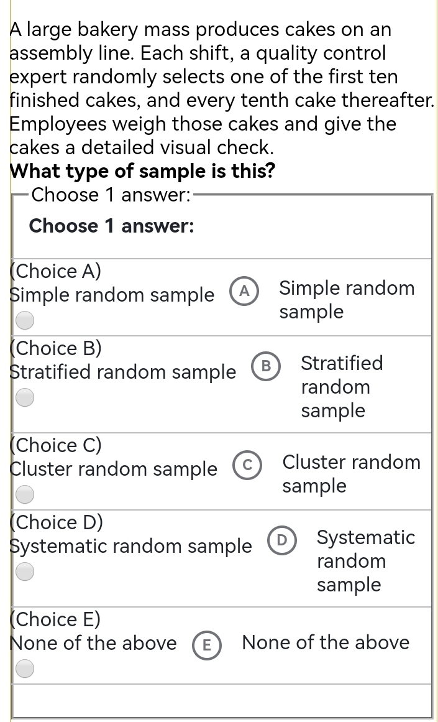The width and height of the screenshot is (438, 722).
Task: Click the '(Choice A)' label text
Action: [56, 271]
